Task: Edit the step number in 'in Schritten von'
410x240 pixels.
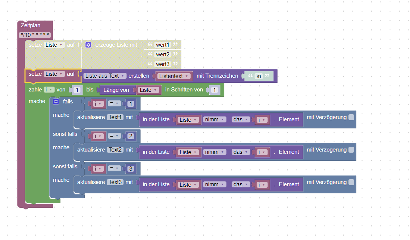Action: 215,90
